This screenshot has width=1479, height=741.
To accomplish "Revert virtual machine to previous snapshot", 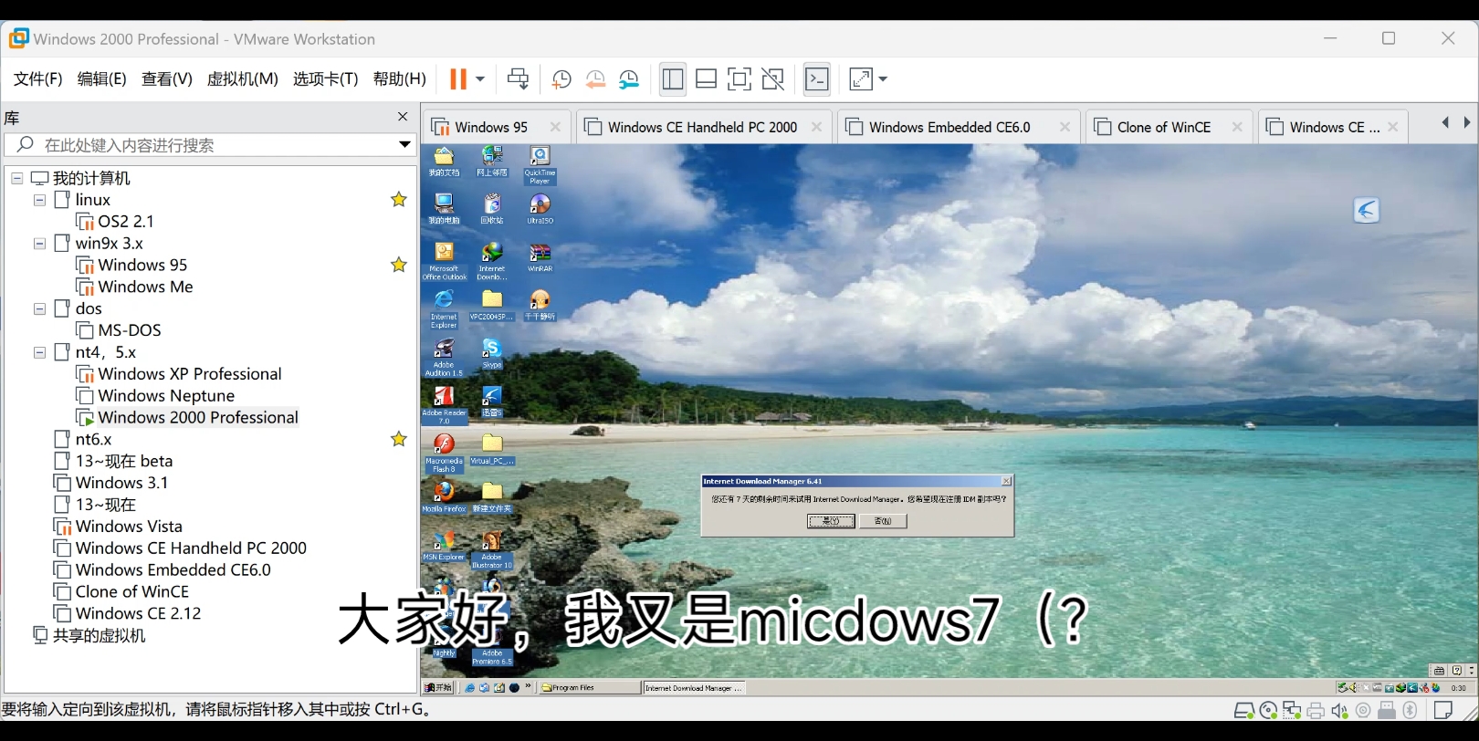I will pyautogui.click(x=595, y=79).
